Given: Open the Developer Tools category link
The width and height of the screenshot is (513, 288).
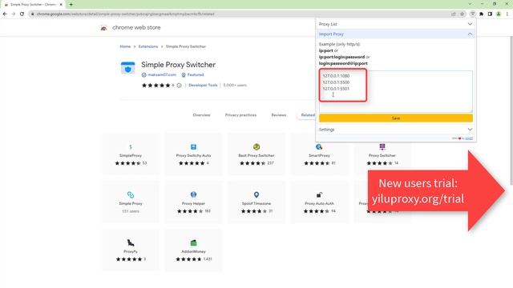Looking at the screenshot, I should coord(203,86).
